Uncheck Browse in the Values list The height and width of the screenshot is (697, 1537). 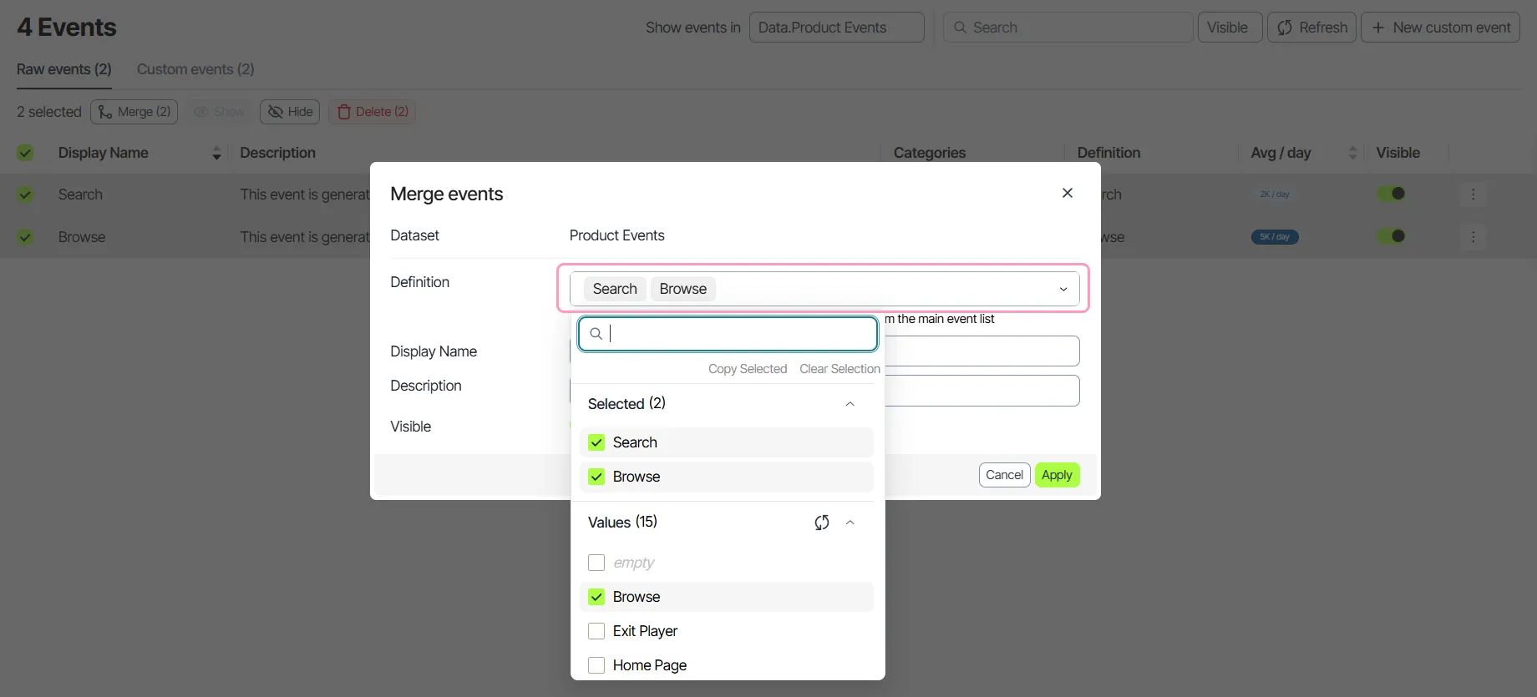click(x=596, y=597)
